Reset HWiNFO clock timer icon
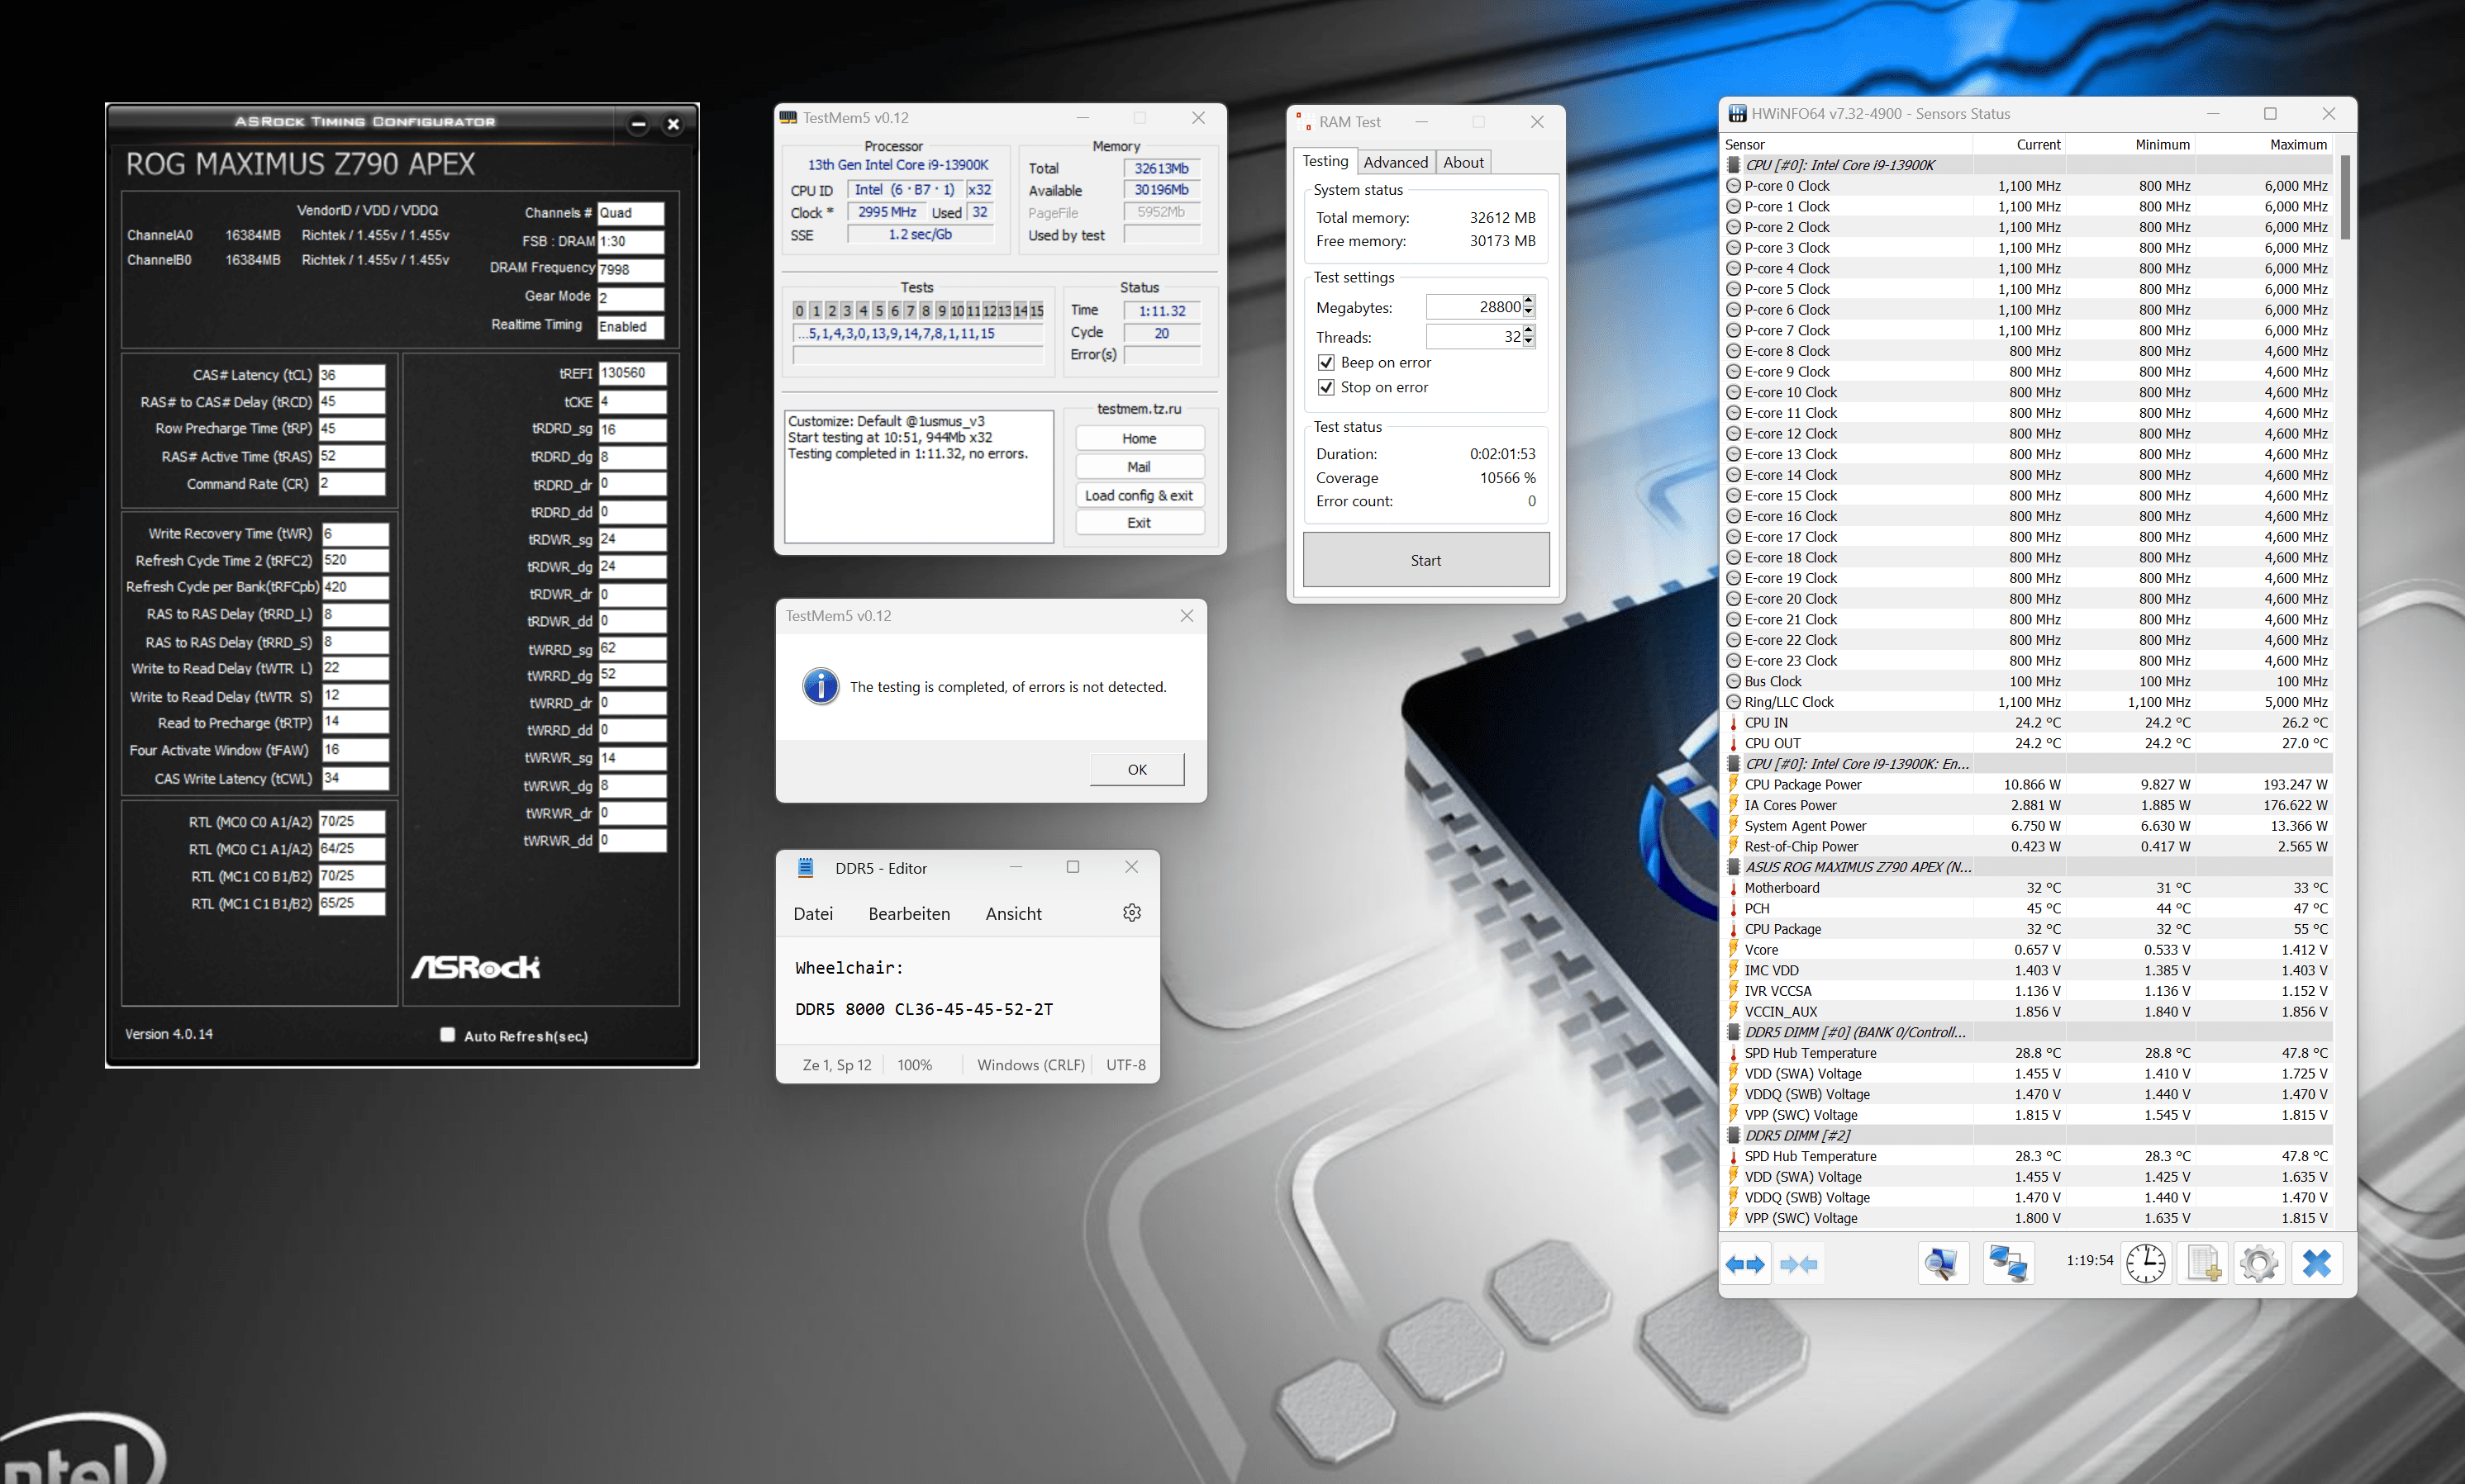This screenshot has height=1484, width=2465. click(x=2145, y=1264)
